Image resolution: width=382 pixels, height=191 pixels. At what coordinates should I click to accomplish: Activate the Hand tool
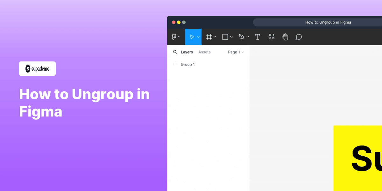pyautogui.click(x=285, y=37)
